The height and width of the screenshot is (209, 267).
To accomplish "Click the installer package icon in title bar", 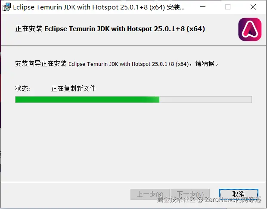I will [x=6, y=7].
